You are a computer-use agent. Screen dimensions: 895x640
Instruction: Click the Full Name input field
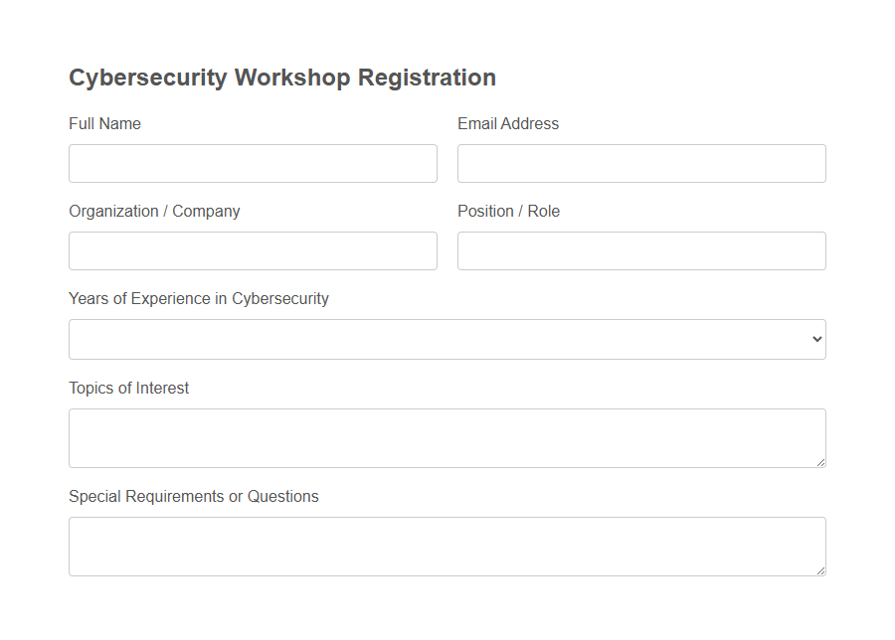coord(253,163)
